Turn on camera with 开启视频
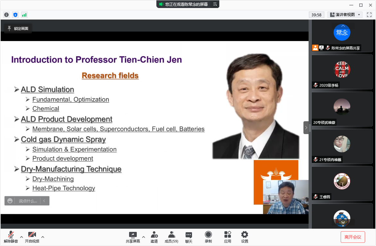Screen dimensions: 376x246 pos(32,237)
